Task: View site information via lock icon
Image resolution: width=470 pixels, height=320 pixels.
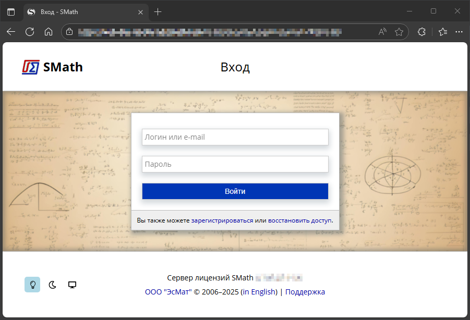Action: tap(69, 32)
